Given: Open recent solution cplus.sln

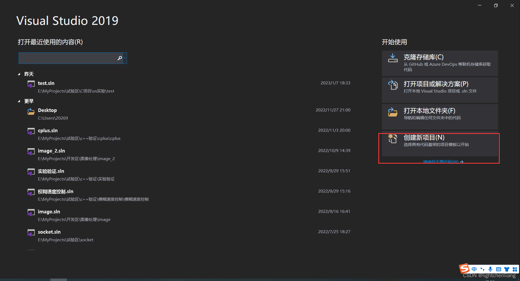Looking at the screenshot, I should pos(189,134).
